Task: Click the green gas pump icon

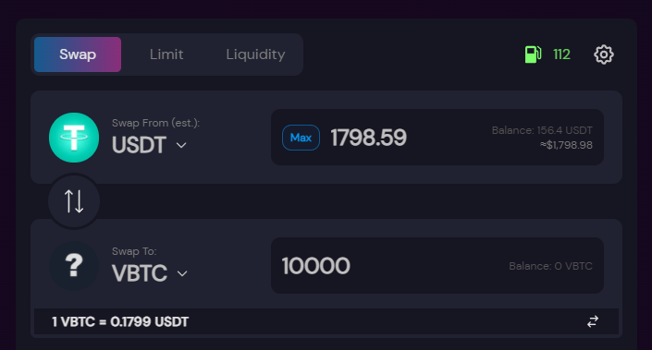Action: (533, 54)
